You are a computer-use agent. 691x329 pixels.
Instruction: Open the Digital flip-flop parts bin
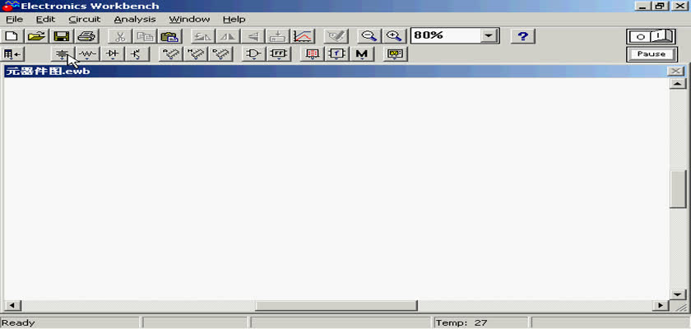click(279, 54)
